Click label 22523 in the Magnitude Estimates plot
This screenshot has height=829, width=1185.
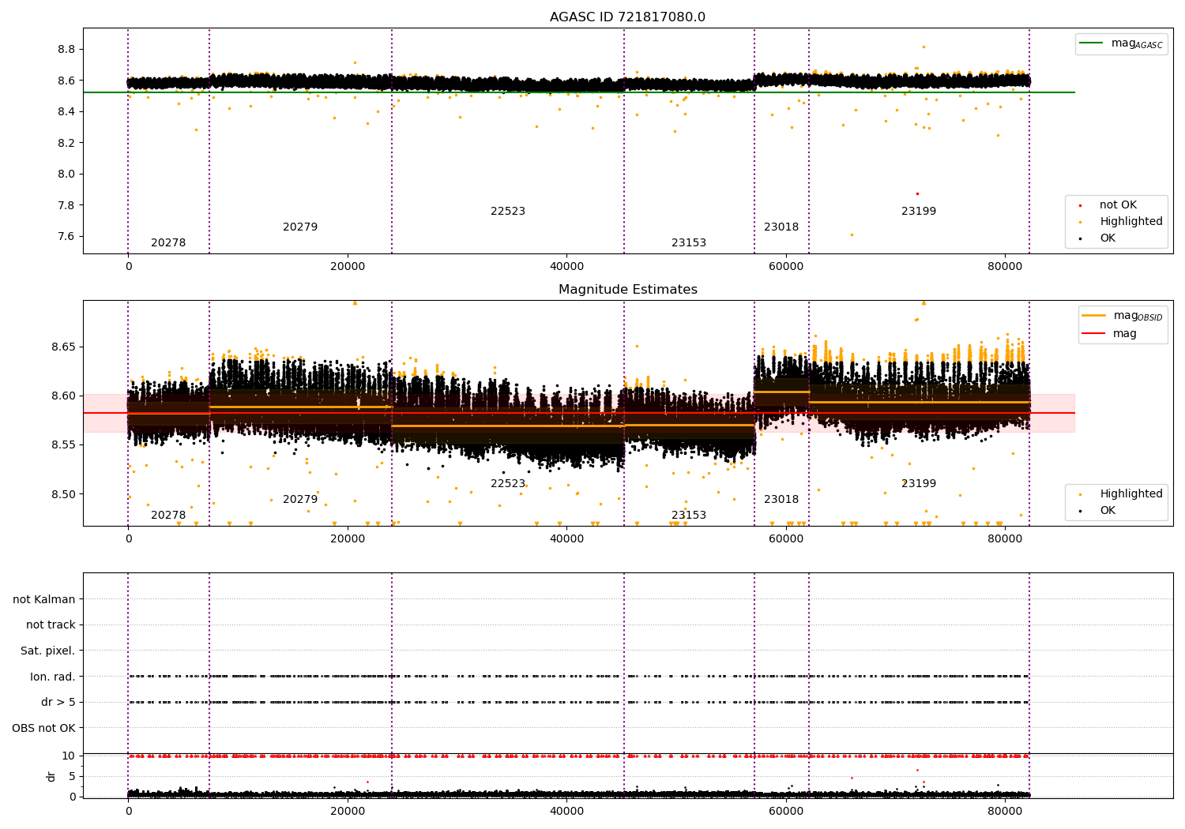[508, 484]
